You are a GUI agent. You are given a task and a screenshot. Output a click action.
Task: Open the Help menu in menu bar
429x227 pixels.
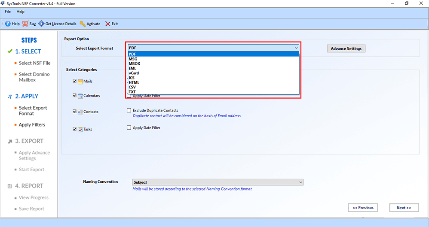(x=20, y=12)
